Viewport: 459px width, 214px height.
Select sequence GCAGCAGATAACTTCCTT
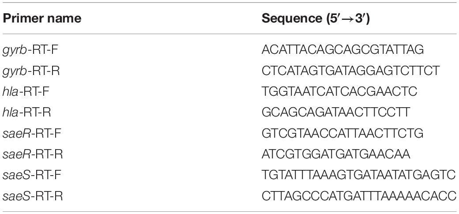pos(336,113)
